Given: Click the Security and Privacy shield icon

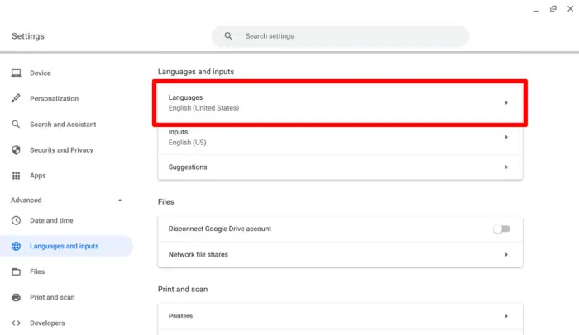Looking at the screenshot, I should point(16,150).
